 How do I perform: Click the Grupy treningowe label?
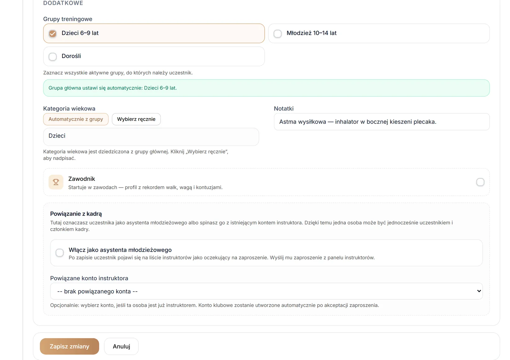coord(68,19)
